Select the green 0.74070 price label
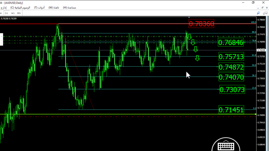Screen dimensions: 269x151 pyautogui.click(x=231, y=77)
